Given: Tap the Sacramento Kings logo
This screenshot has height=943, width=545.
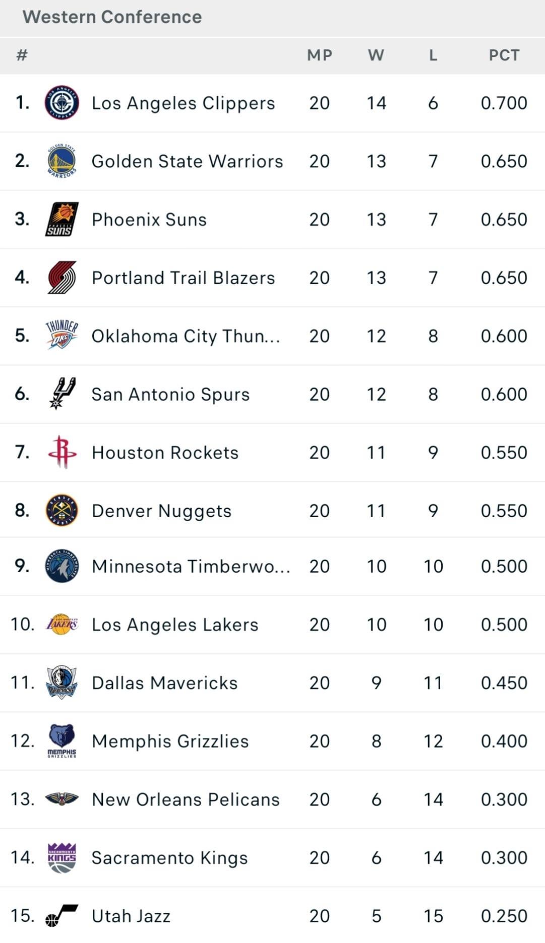Looking at the screenshot, I should (x=62, y=857).
